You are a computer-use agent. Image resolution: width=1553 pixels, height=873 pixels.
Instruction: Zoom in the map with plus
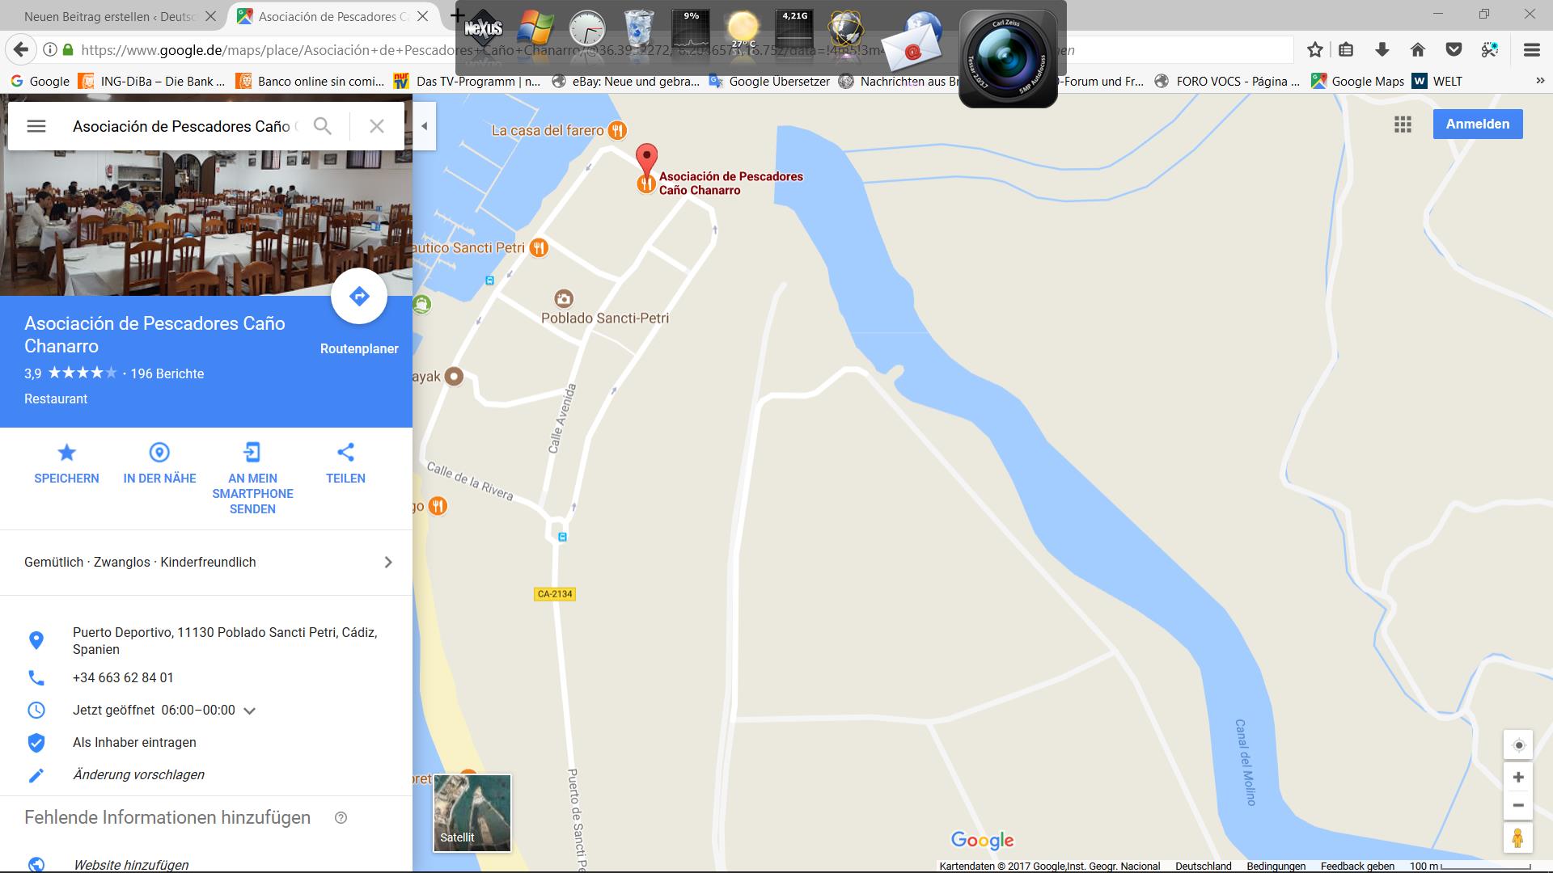(x=1518, y=778)
